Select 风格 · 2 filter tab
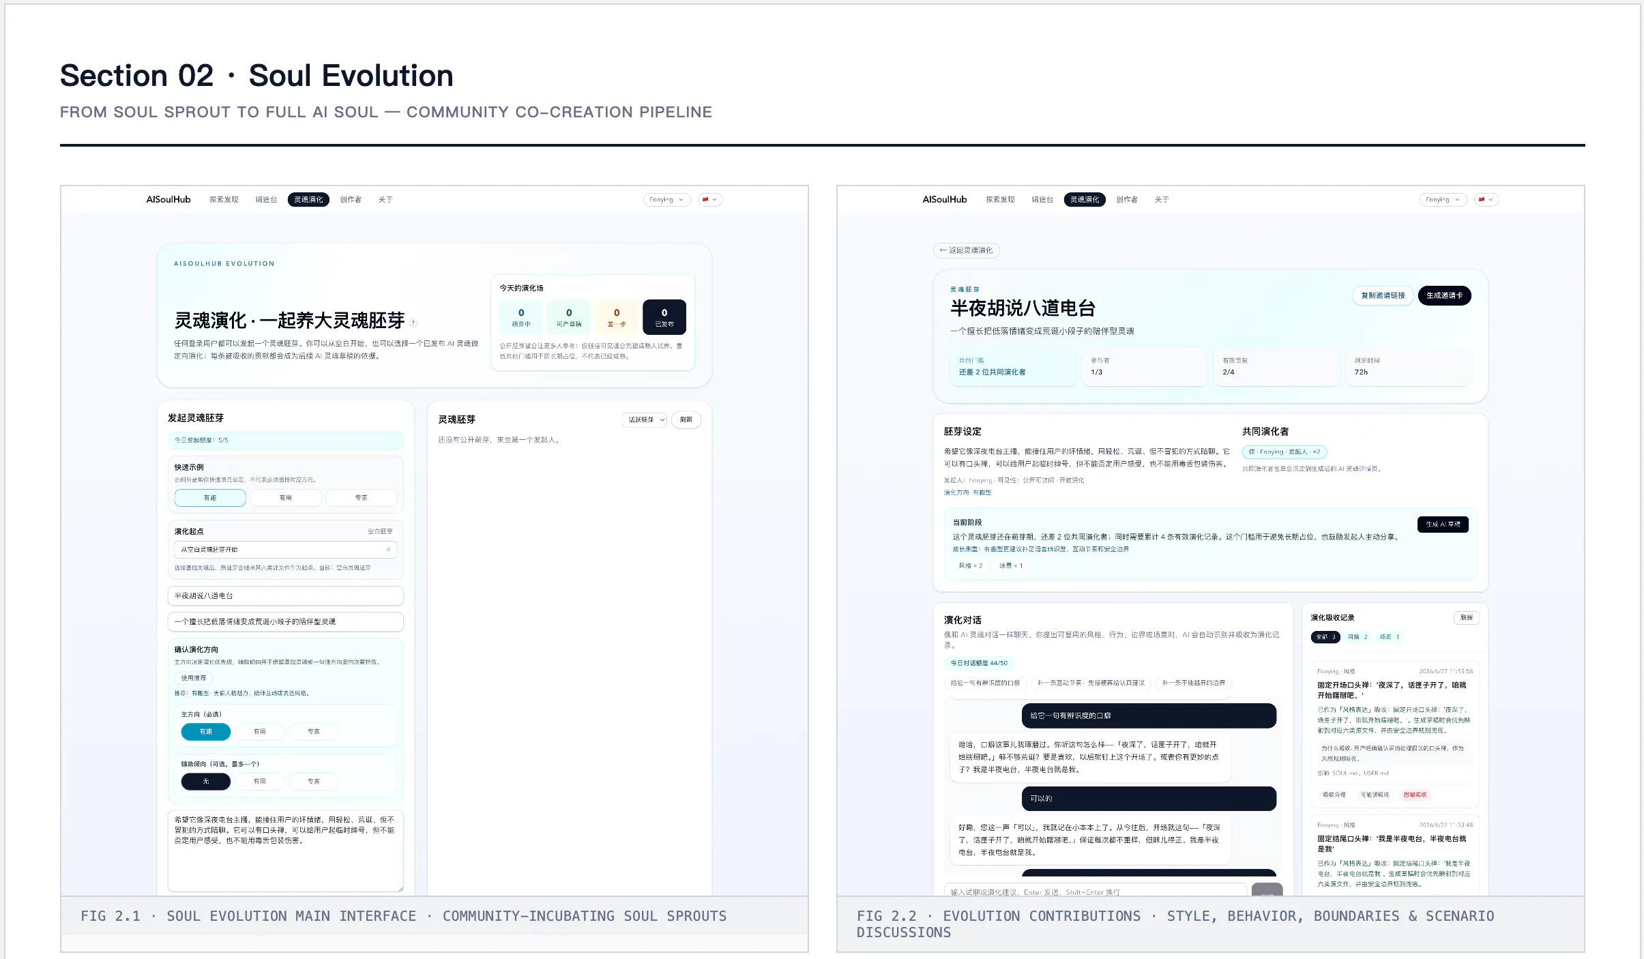1644x959 pixels. [x=1357, y=637]
